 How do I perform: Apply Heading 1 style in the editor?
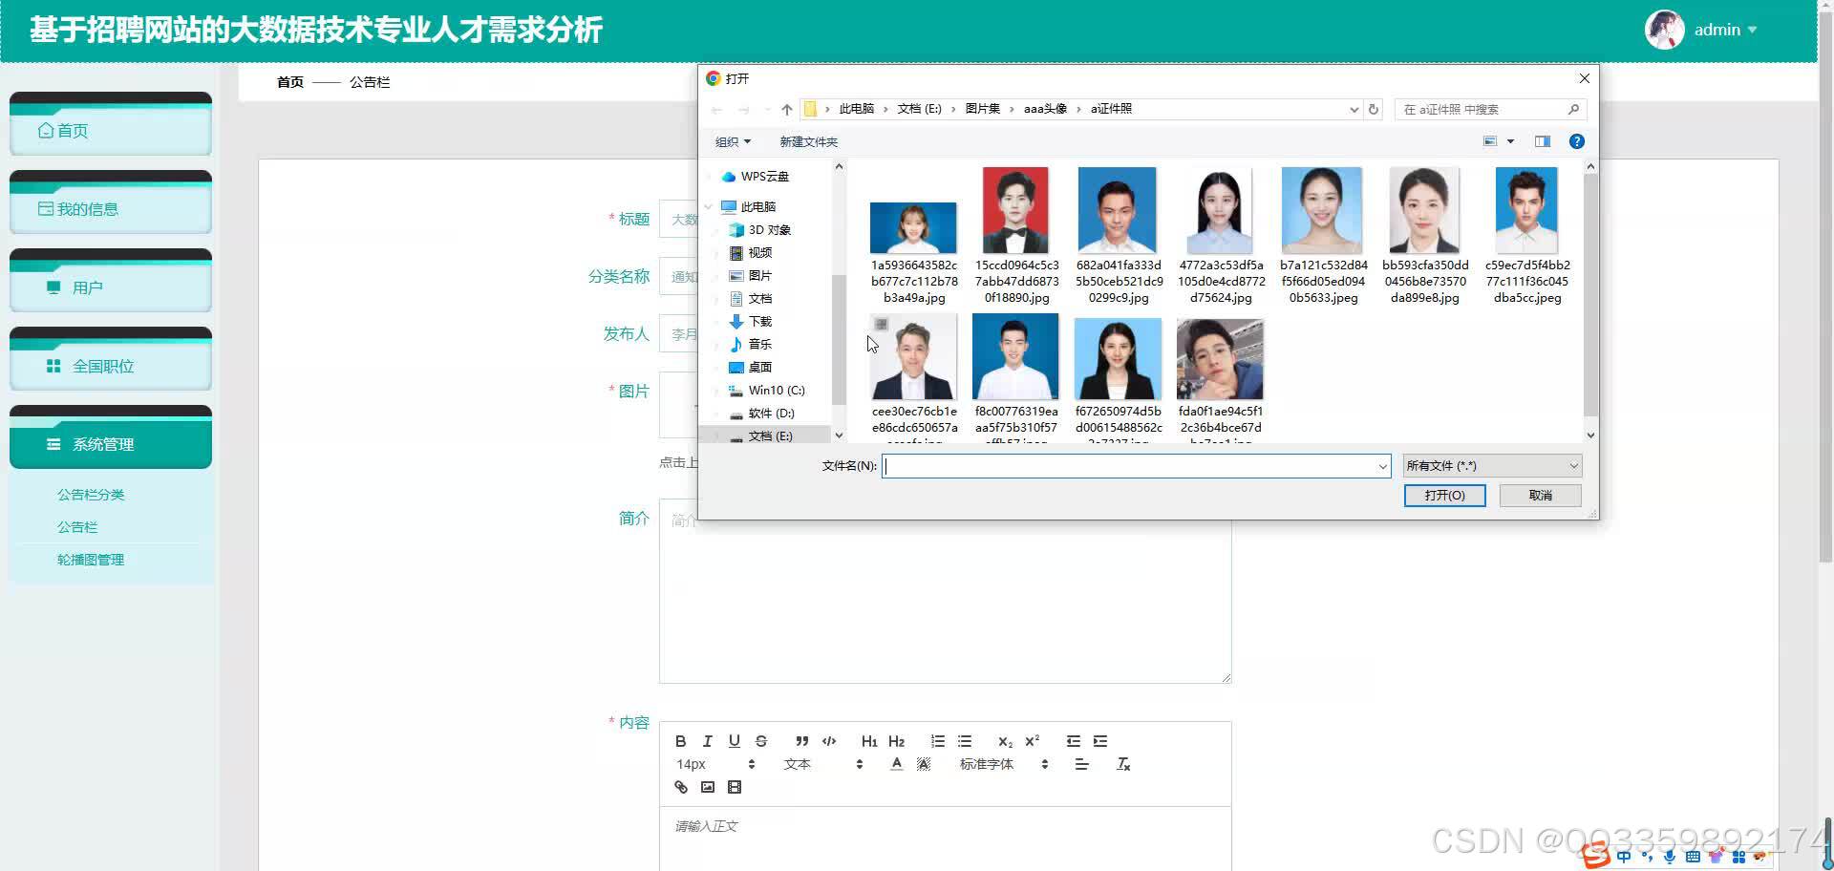868,740
